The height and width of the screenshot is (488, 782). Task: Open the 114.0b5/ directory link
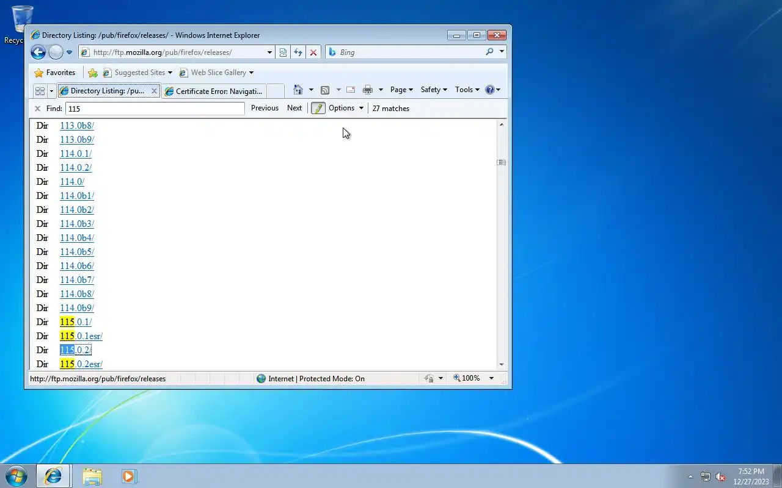[77, 252]
